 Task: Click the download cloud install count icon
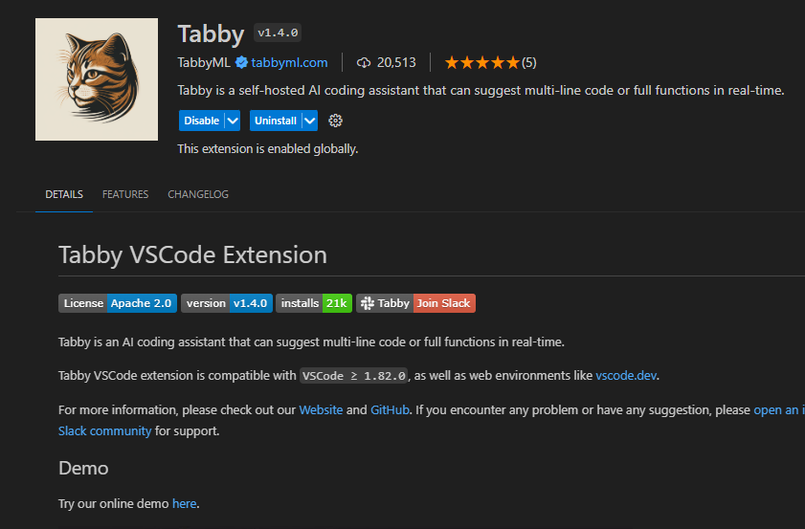click(x=364, y=62)
